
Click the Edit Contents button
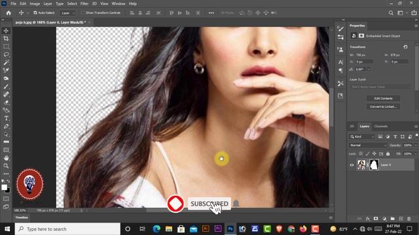tap(383, 99)
